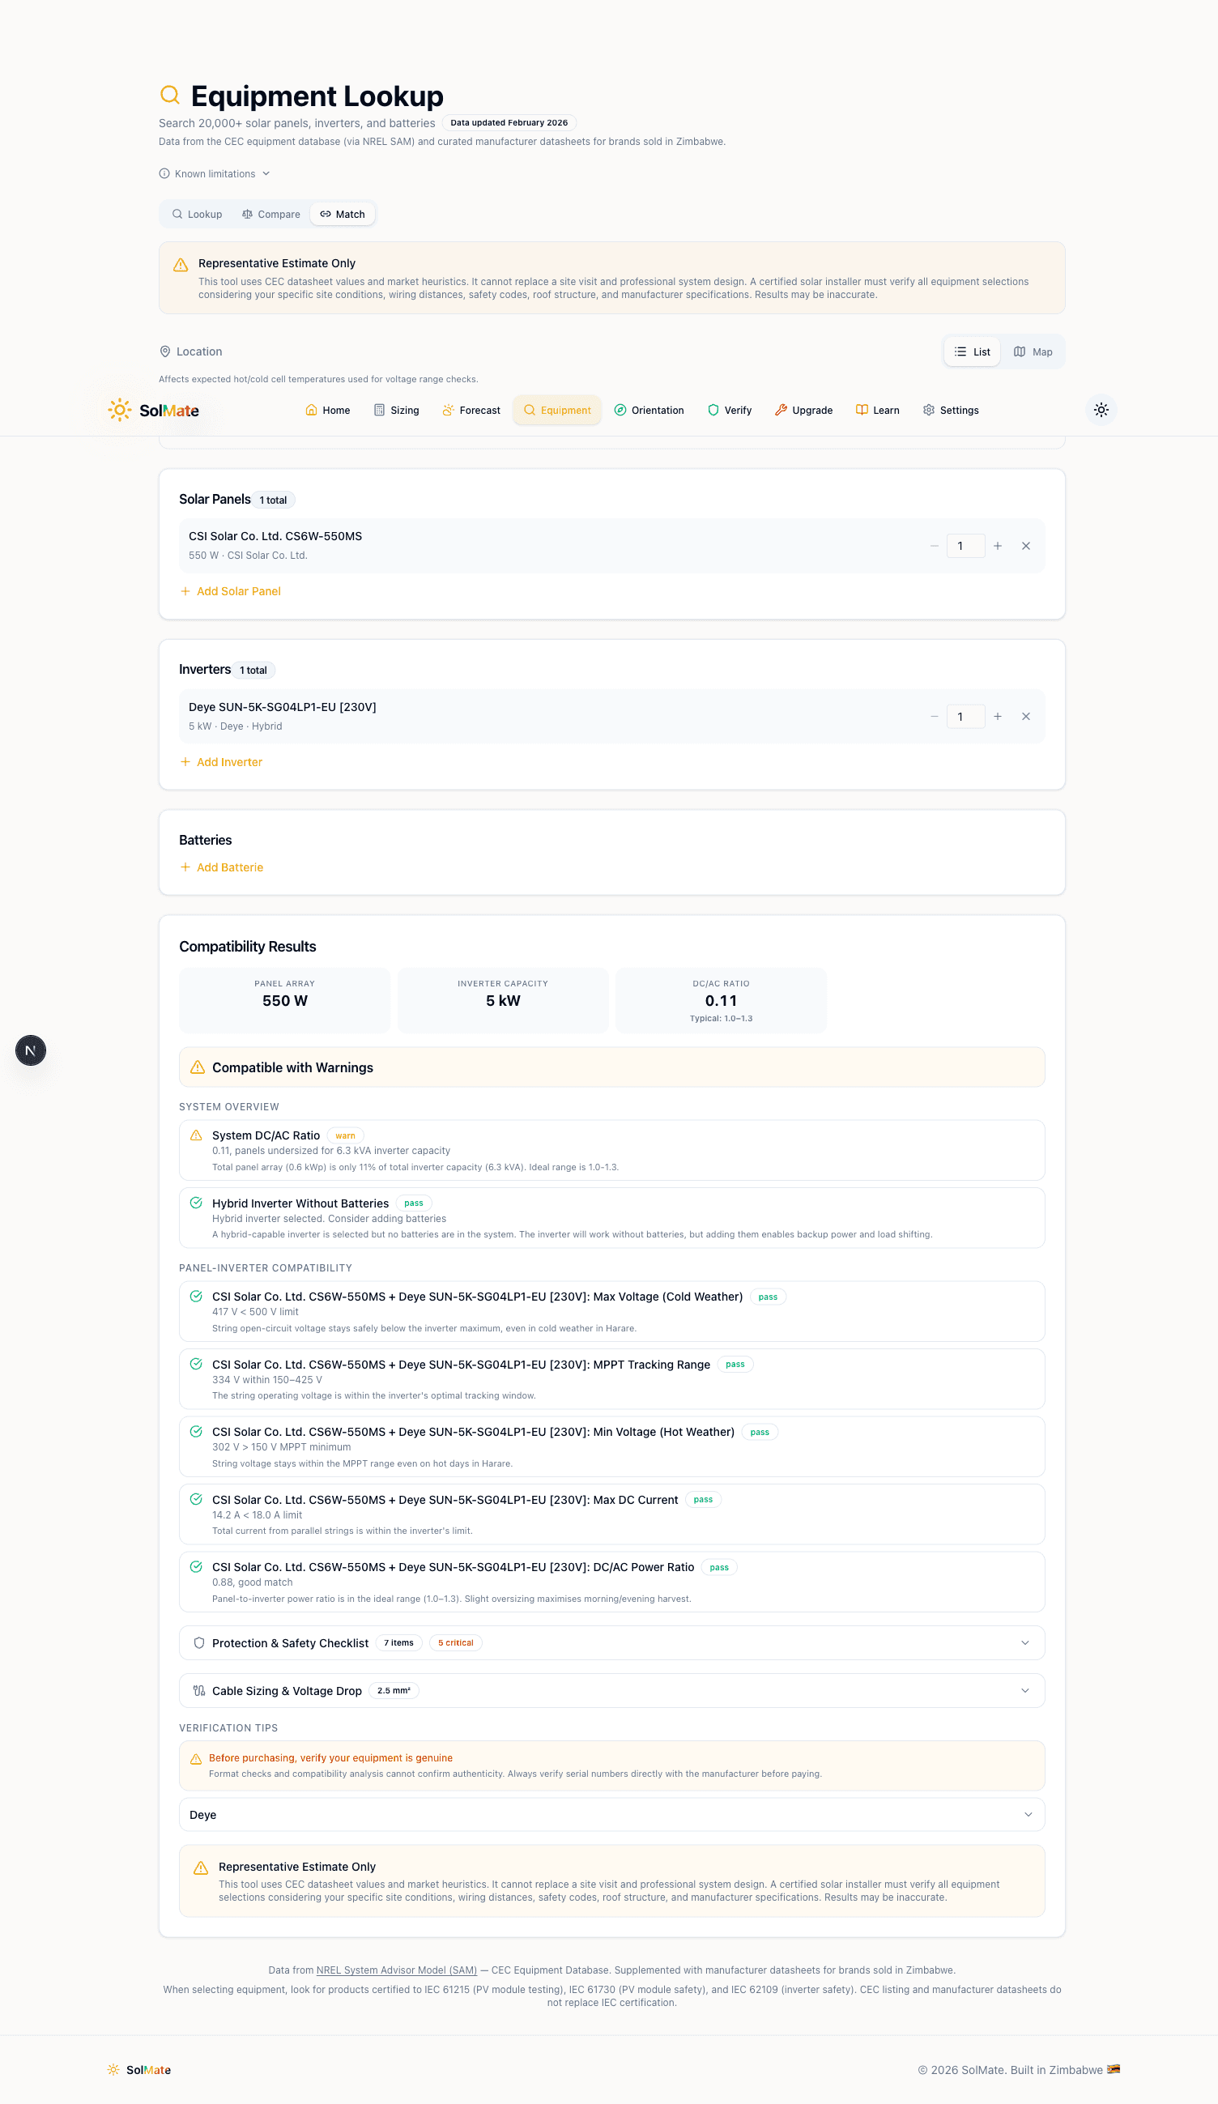
Task: Click the DC/AC Ratio 0.11 value
Action: [x=722, y=1001]
